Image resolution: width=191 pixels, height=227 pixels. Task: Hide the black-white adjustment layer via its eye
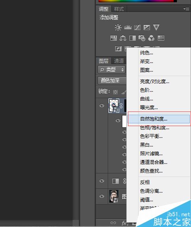coord(102,181)
